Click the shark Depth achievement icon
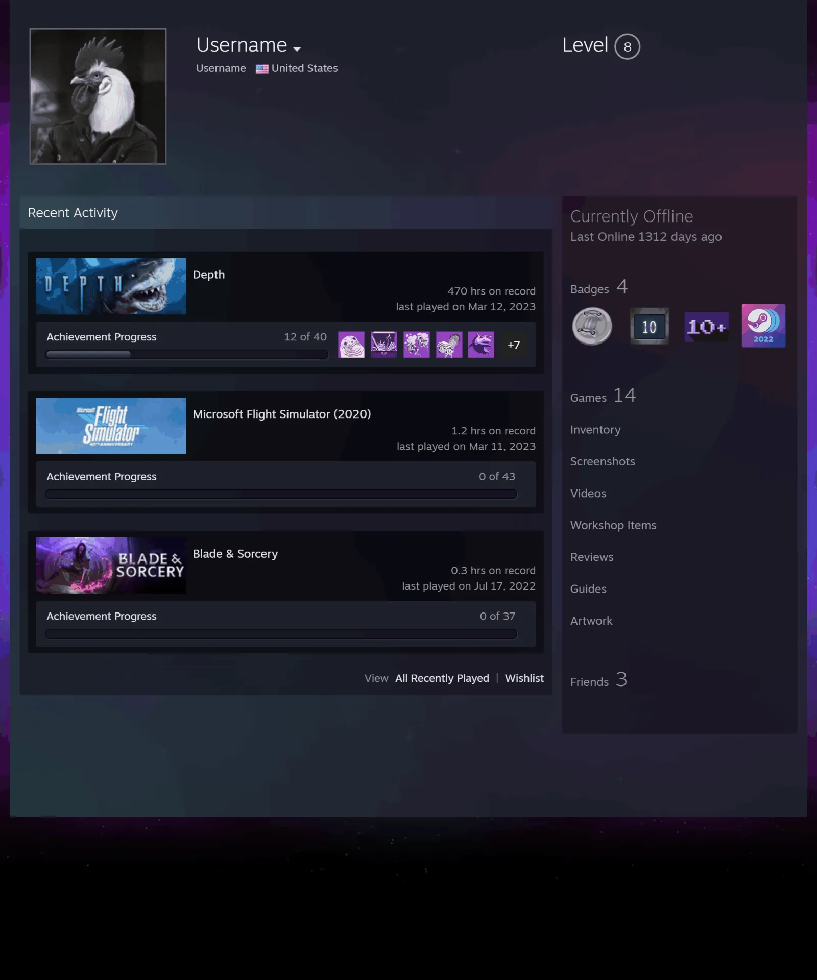This screenshot has width=817, height=980. click(481, 345)
